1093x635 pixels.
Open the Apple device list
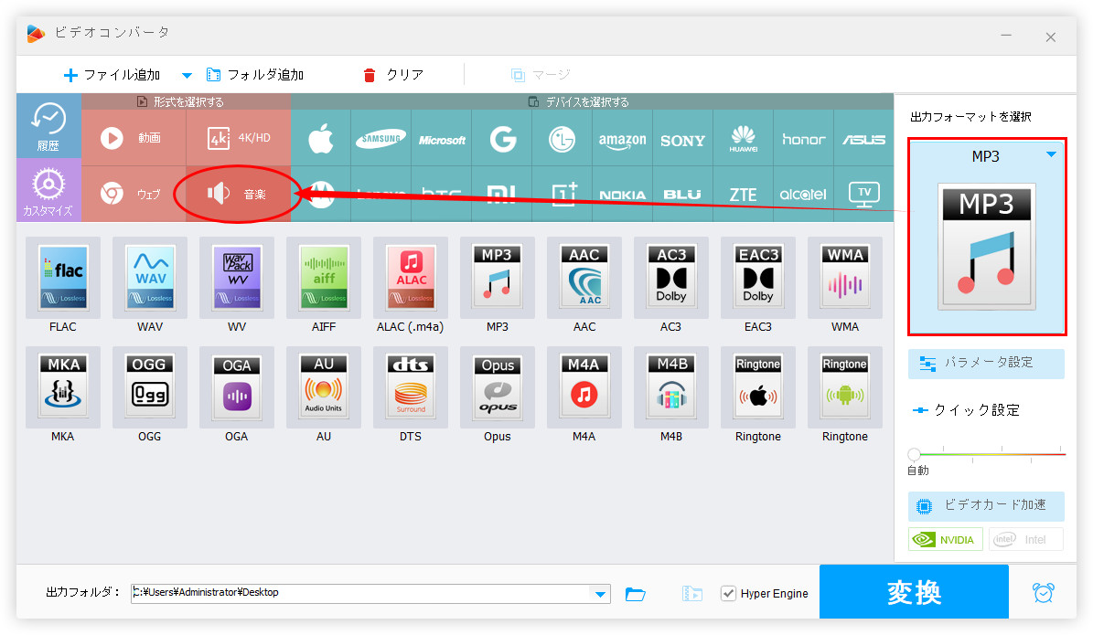coord(321,138)
